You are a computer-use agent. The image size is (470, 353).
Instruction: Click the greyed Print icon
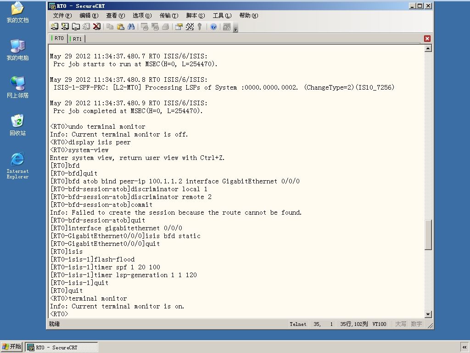[165, 27]
